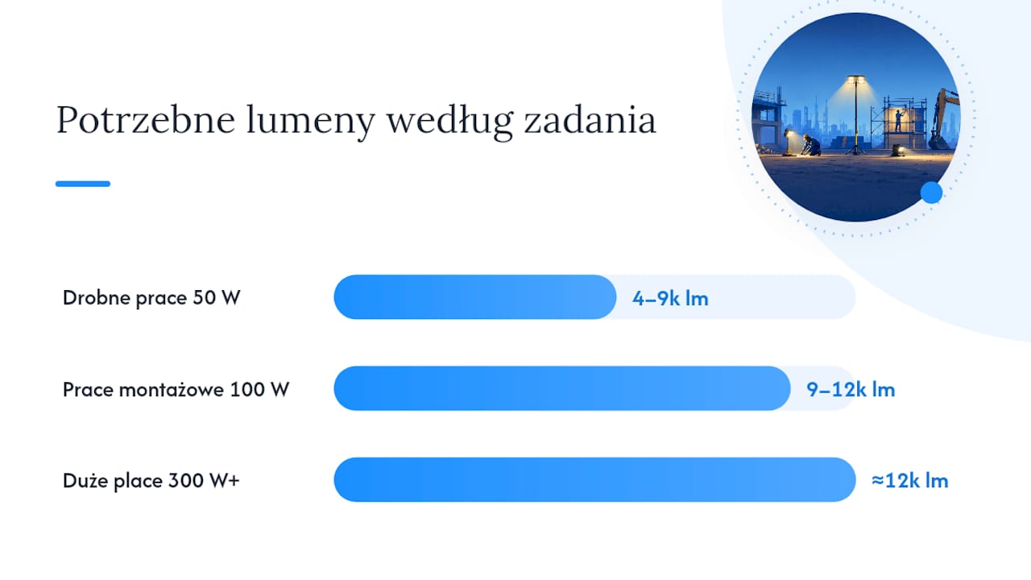
Task: Select the 'Duże place 300 W+' label
Action: coord(151,481)
